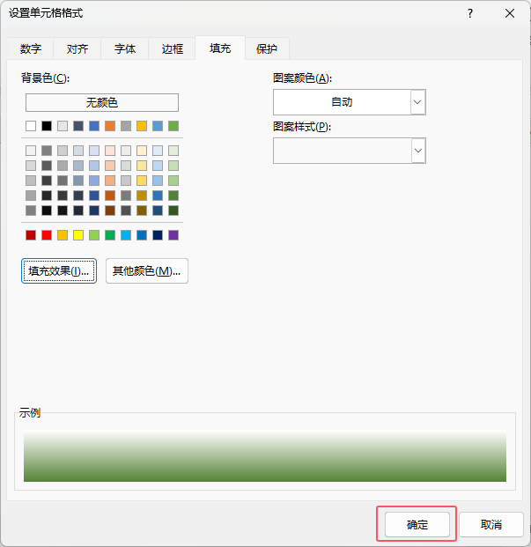Expand the 图案颜色 dropdown arrow
The width and height of the screenshot is (531, 547).
[417, 102]
